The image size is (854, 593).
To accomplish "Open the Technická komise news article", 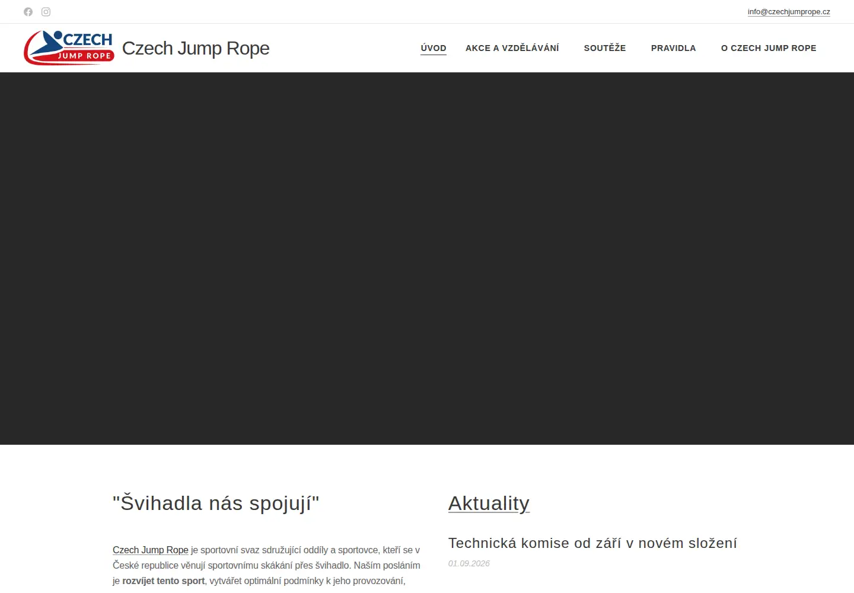I will tap(592, 543).
